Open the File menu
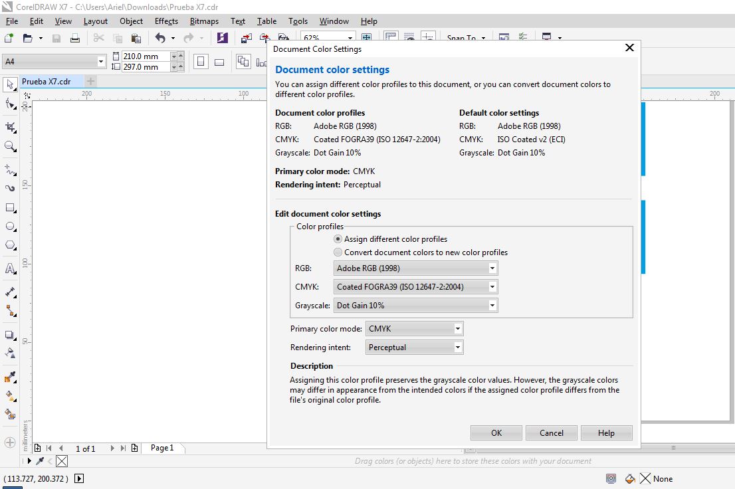The image size is (735, 489). tap(12, 21)
